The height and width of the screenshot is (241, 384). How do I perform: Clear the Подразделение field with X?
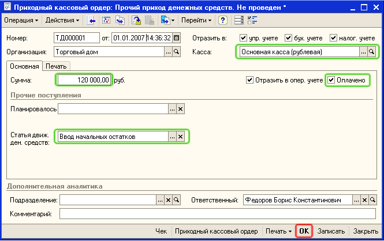[x=168, y=200]
